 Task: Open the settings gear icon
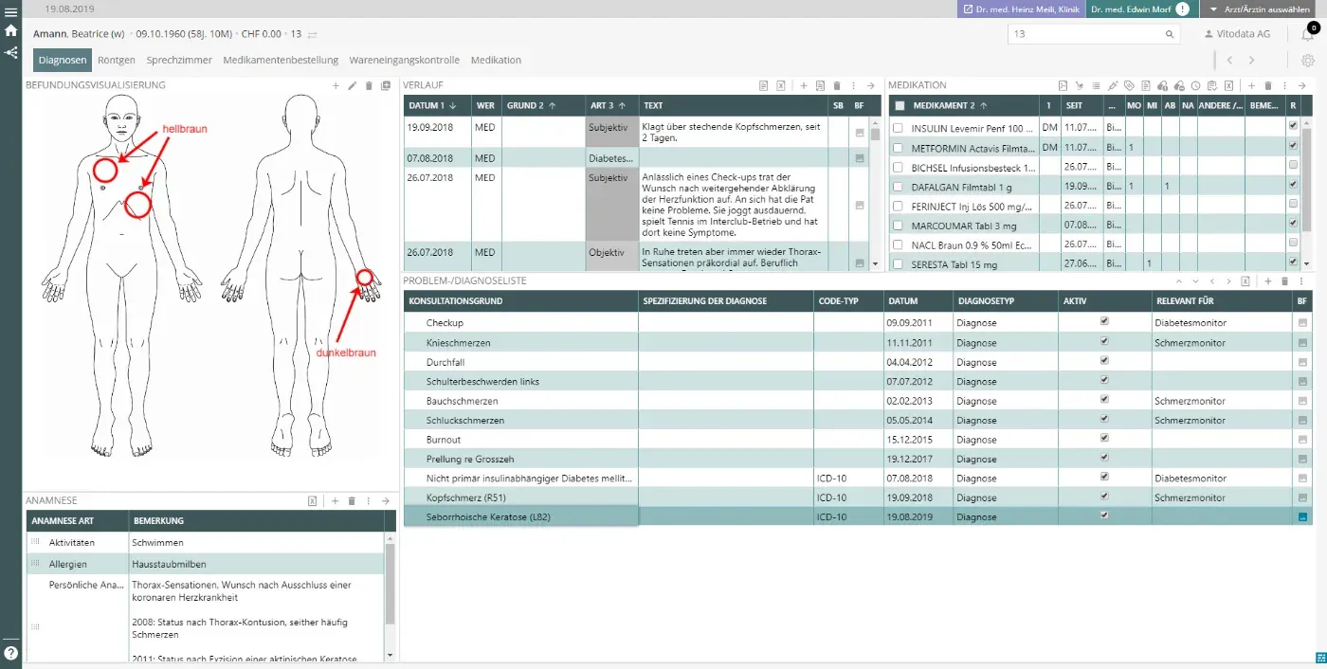tap(1308, 61)
